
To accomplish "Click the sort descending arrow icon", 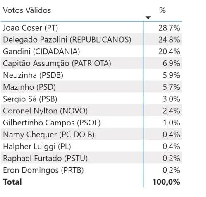I will (148, 17).
